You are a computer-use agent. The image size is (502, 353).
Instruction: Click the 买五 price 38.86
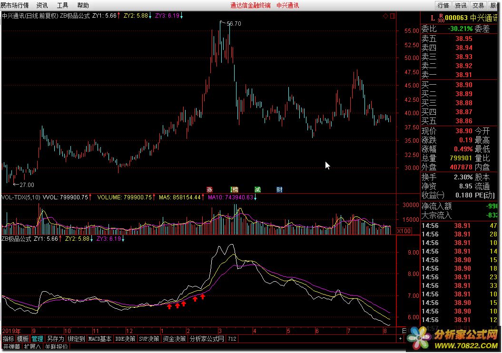click(x=464, y=121)
